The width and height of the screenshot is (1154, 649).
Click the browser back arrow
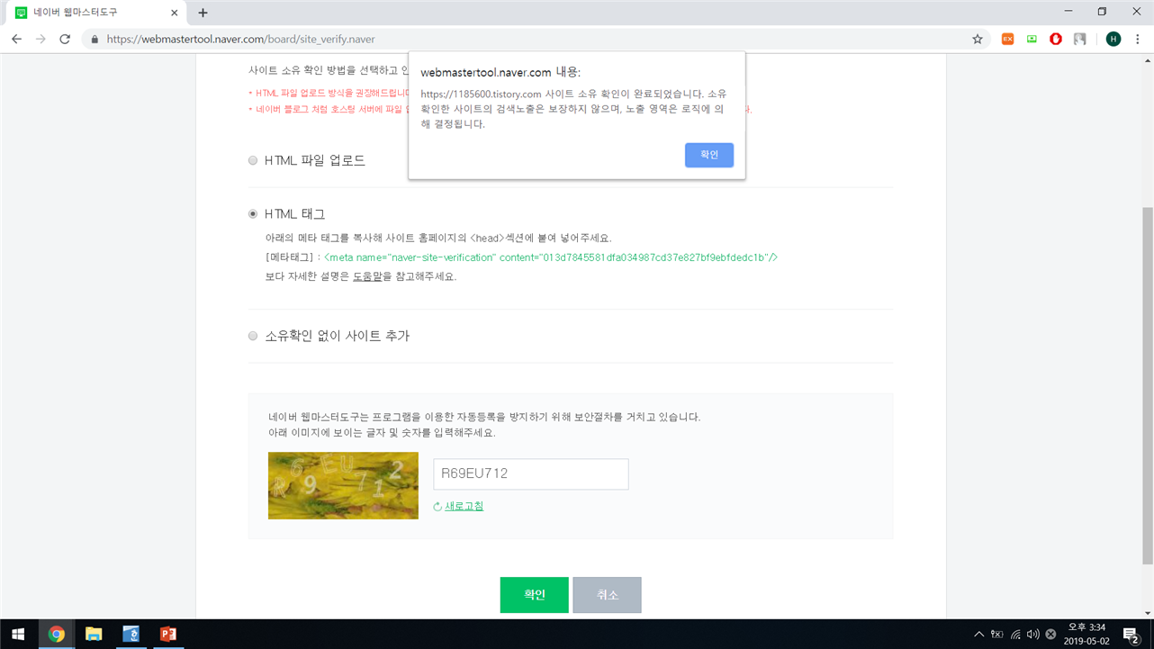coord(16,40)
